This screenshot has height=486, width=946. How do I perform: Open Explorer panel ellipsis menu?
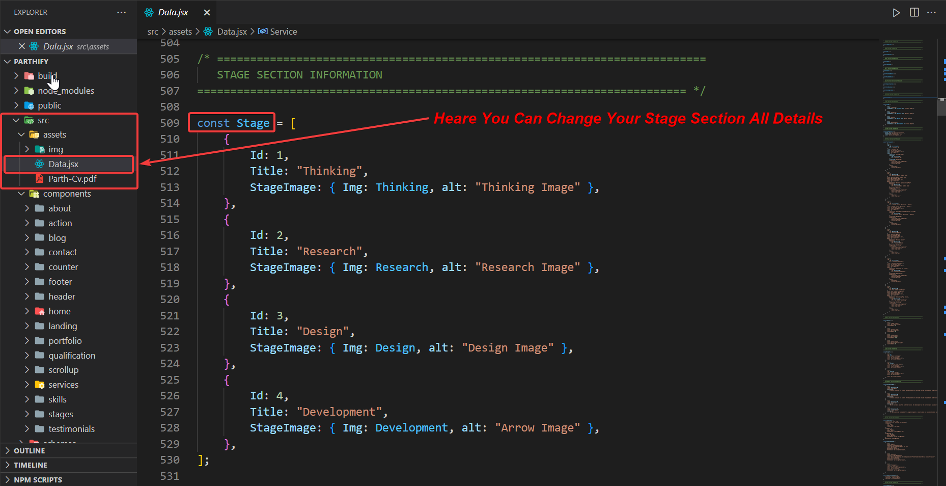click(121, 13)
